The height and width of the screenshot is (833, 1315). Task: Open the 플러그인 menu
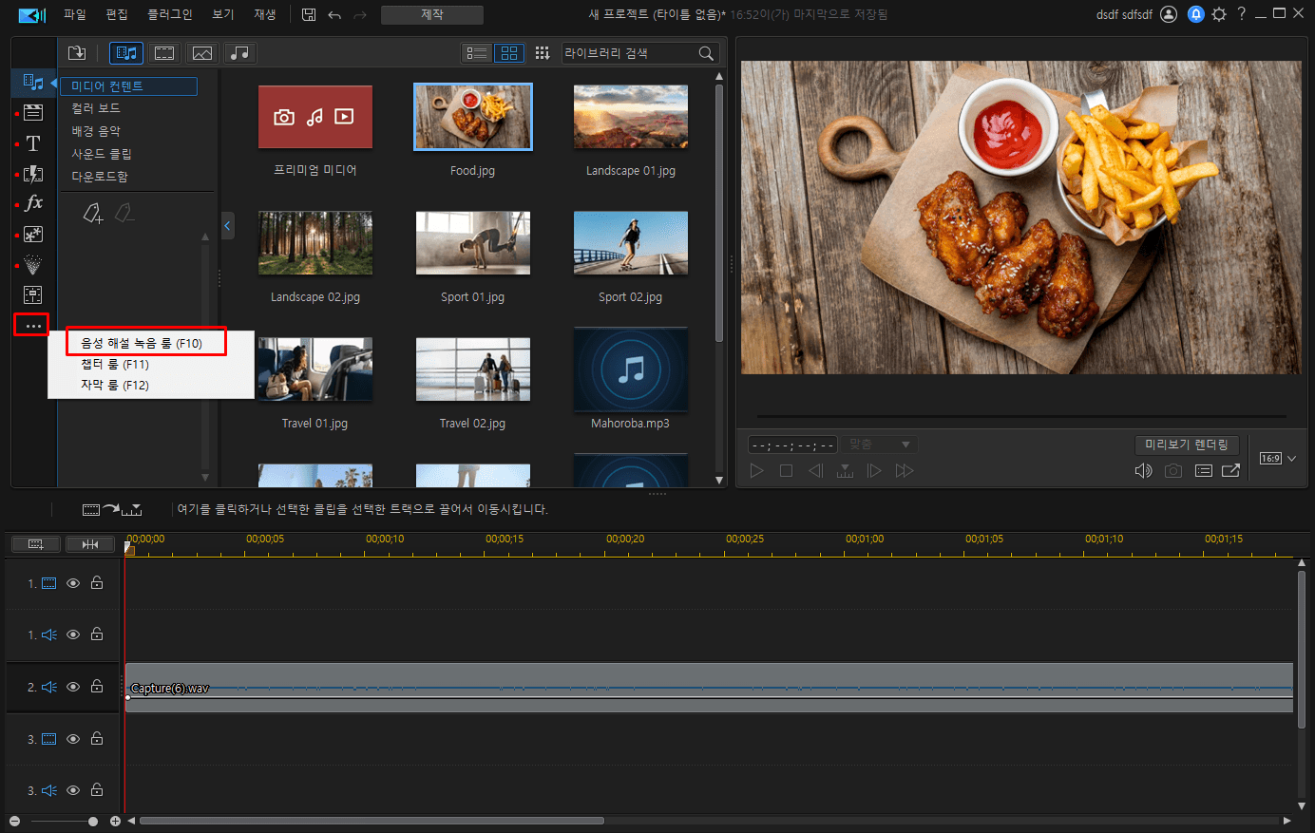tap(169, 14)
